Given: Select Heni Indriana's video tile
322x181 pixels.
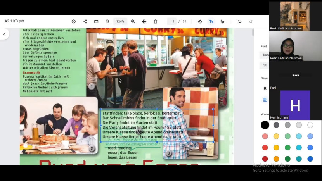Looking at the screenshot, I should [295, 105].
